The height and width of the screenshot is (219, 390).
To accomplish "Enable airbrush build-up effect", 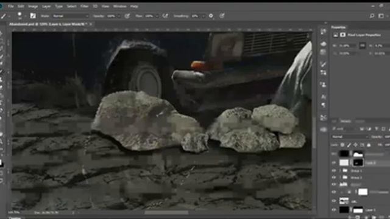I will point(165,16).
